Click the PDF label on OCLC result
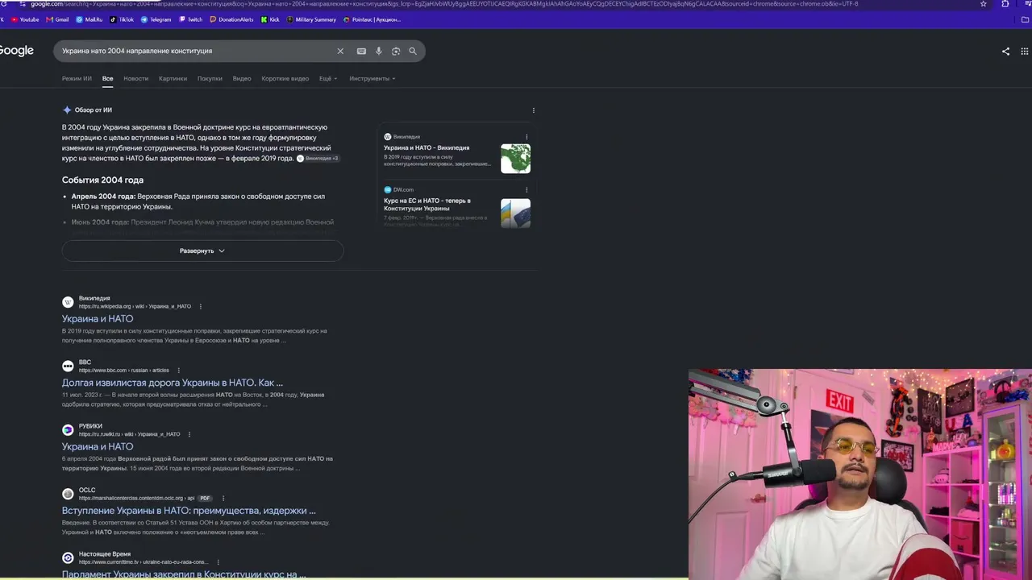The width and height of the screenshot is (1032, 580). [205, 499]
